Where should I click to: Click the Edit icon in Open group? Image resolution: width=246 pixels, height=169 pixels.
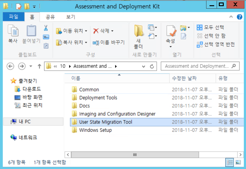(x=183, y=36)
